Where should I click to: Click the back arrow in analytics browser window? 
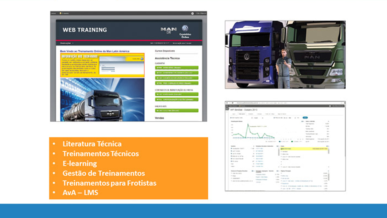pyautogui.click(x=228, y=104)
